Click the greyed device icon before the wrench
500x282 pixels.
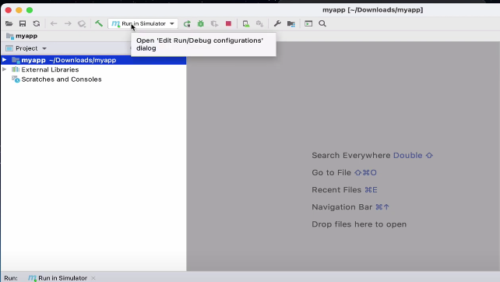pos(259,23)
